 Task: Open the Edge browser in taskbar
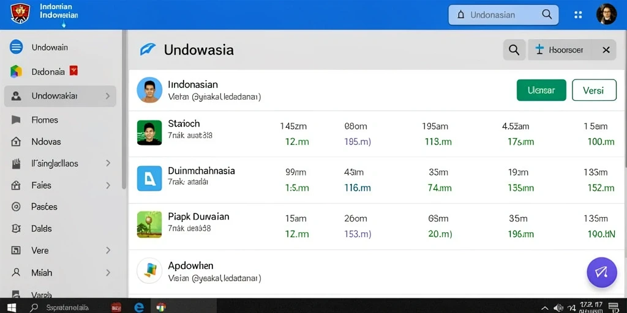139,307
